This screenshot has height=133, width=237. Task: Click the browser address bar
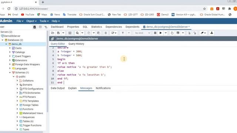109,9
